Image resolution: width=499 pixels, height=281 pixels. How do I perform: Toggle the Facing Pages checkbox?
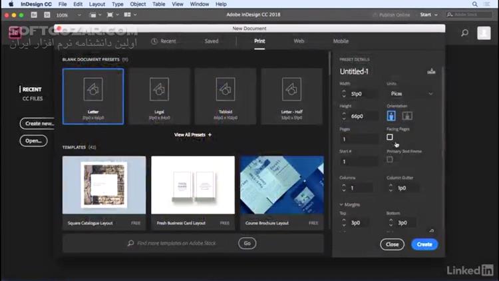(x=389, y=137)
